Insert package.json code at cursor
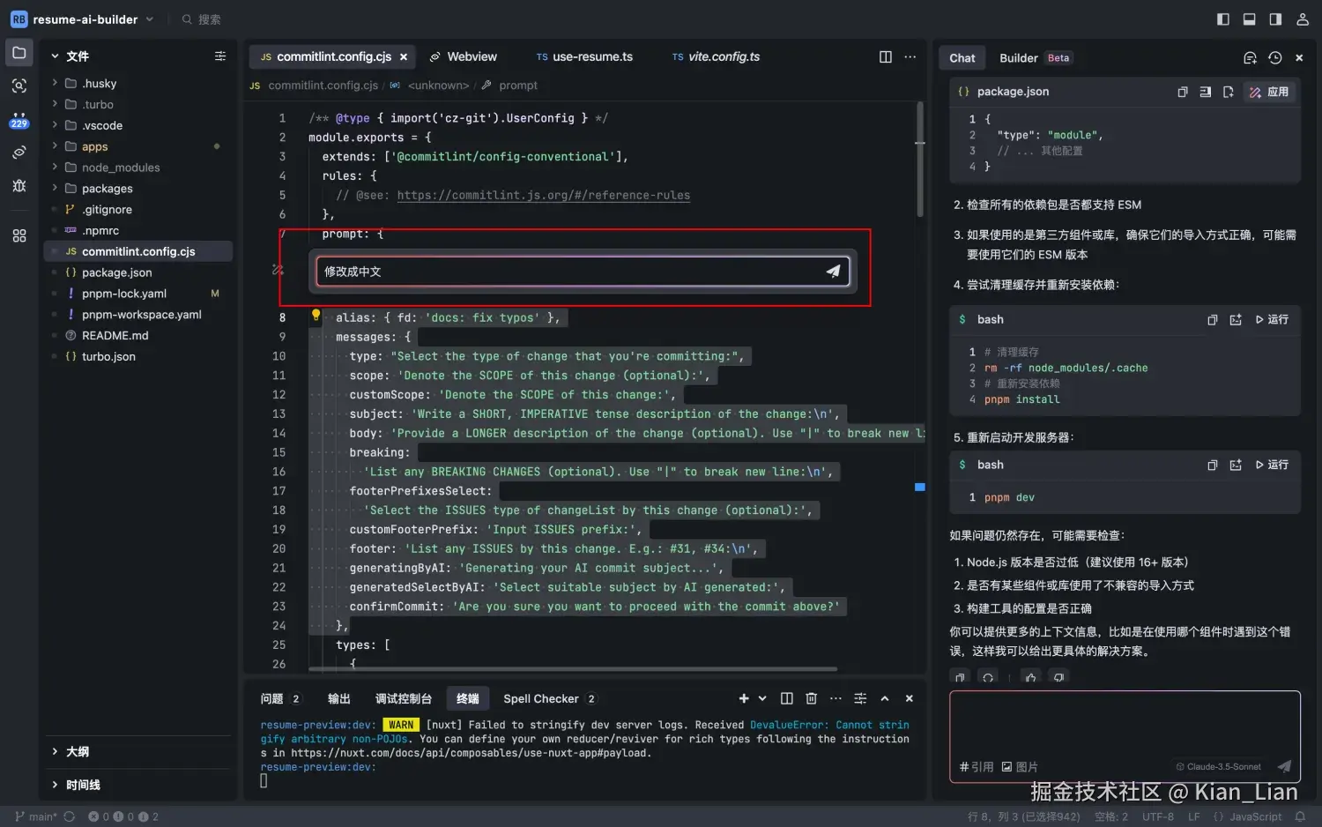This screenshot has height=827, width=1322. point(1205,92)
